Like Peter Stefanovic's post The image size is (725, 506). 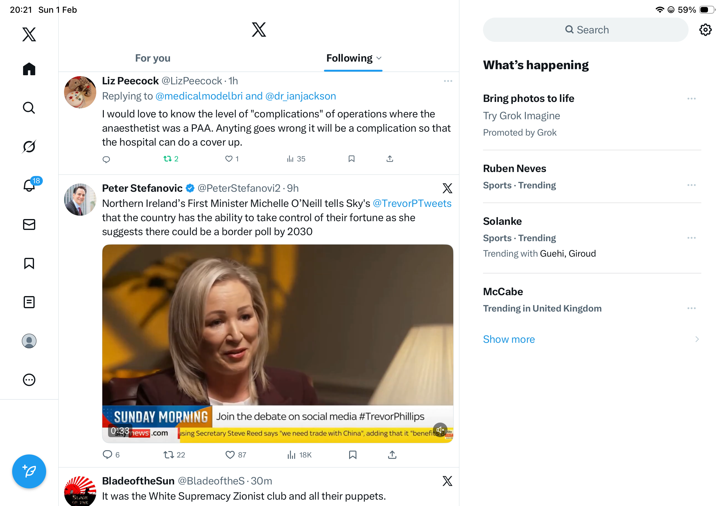[230, 454]
